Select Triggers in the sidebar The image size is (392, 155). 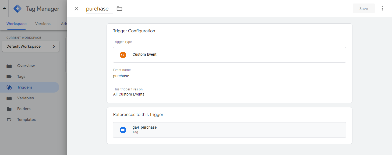(24, 87)
